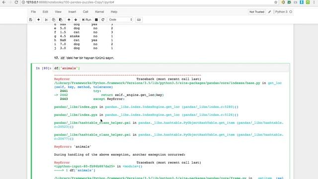The height and width of the screenshot is (179, 318).
Task: Go back with browser back arrow
Action: (4, 2)
